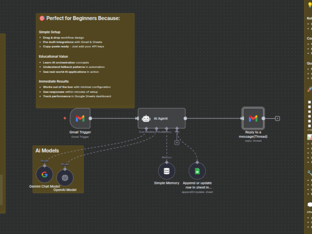The width and height of the screenshot is (312, 234).
Task: Click 'Pre-built integrations with Gmail & Sheets' bullet
Action: tap(72, 42)
